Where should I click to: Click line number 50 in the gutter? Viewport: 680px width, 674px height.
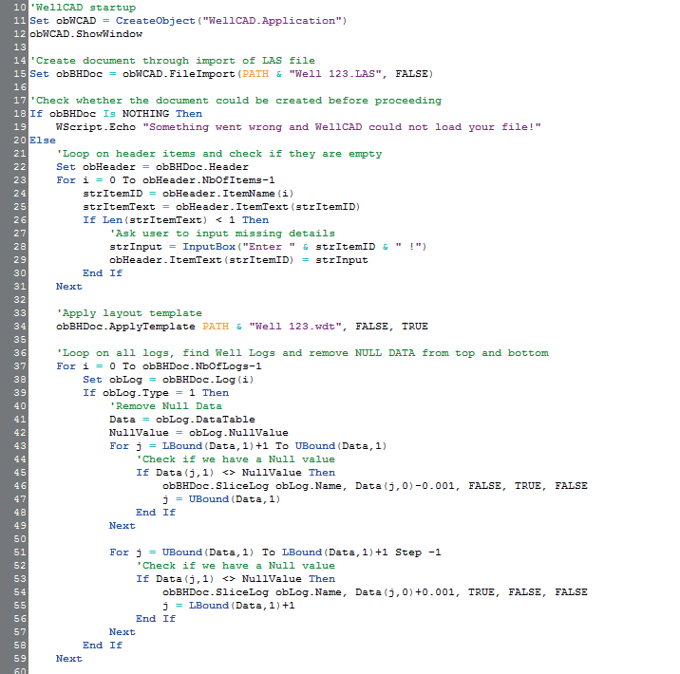pyautogui.click(x=20, y=539)
